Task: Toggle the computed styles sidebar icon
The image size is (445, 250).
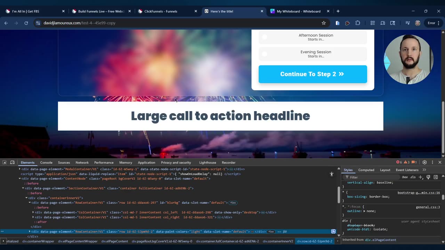Action: 436,177
